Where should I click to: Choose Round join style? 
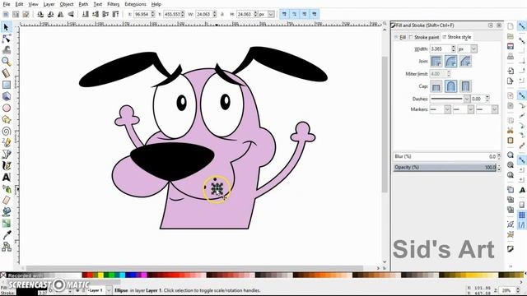(x=450, y=62)
